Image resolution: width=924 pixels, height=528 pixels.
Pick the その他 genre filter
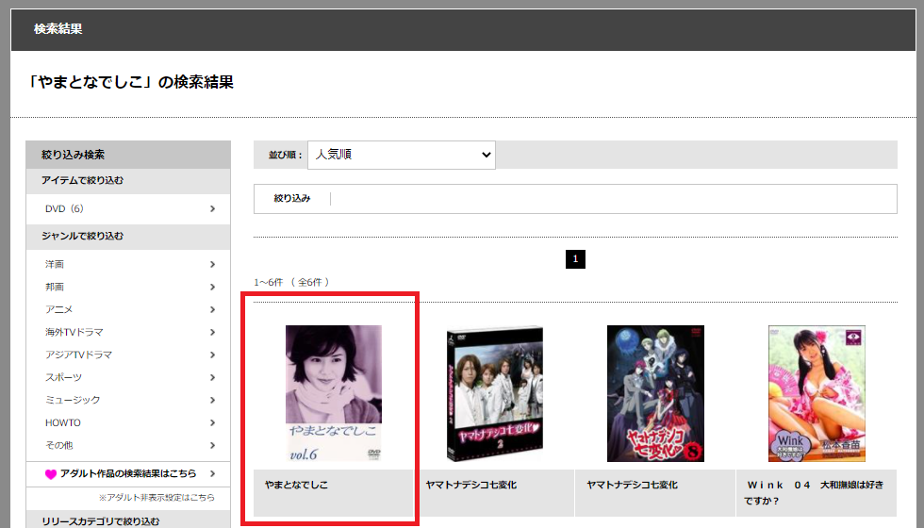(128, 445)
